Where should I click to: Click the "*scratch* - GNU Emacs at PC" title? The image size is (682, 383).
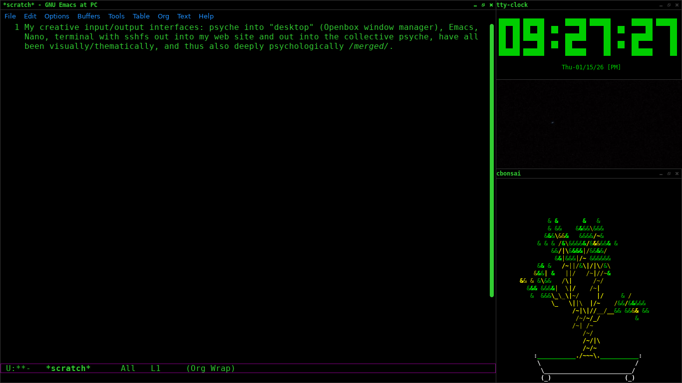pyautogui.click(x=50, y=5)
